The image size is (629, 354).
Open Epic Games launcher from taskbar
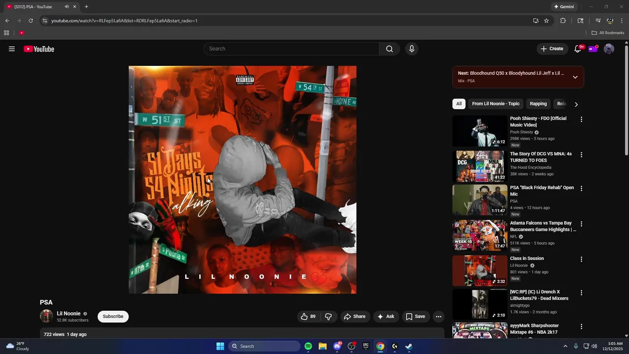point(366,346)
